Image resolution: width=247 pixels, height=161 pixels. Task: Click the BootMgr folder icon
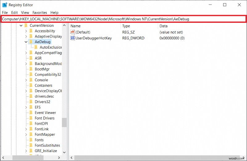(31, 69)
